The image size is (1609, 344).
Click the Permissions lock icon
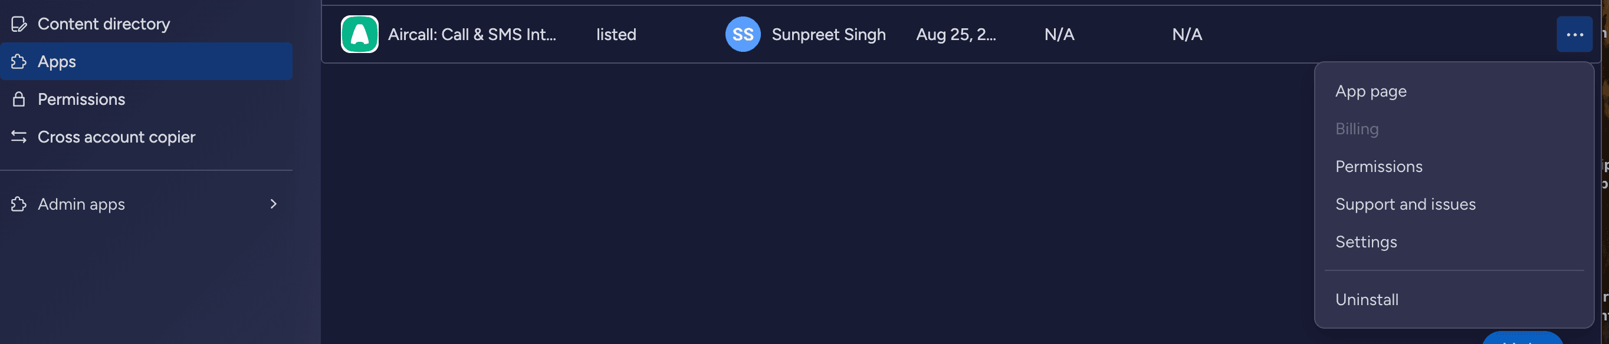point(19,100)
